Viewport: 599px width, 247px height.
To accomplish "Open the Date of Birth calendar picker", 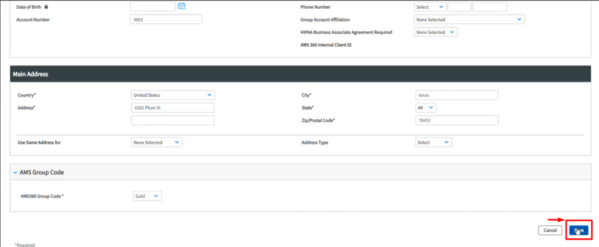I will pyautogui.click(x=181, y=6).
